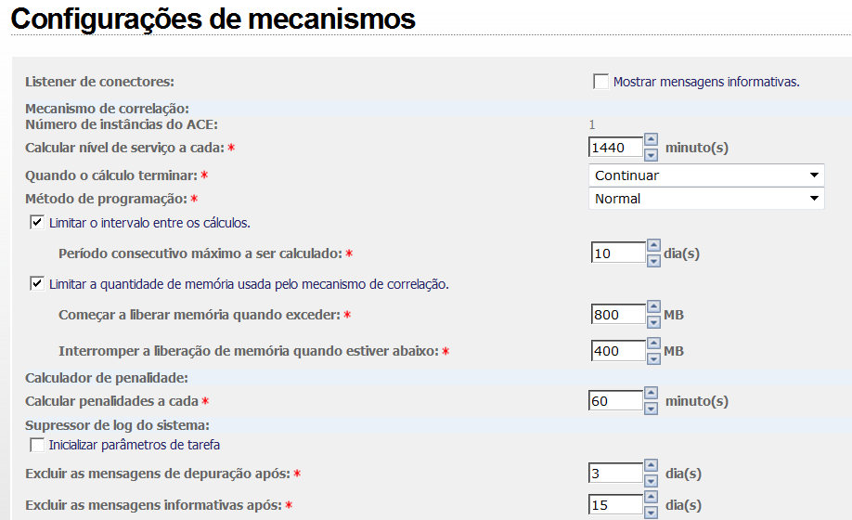Click the informational messages days field showing 15
This screenshot has height=520, width=852.
pyautogui.click(x=616, y=505)
